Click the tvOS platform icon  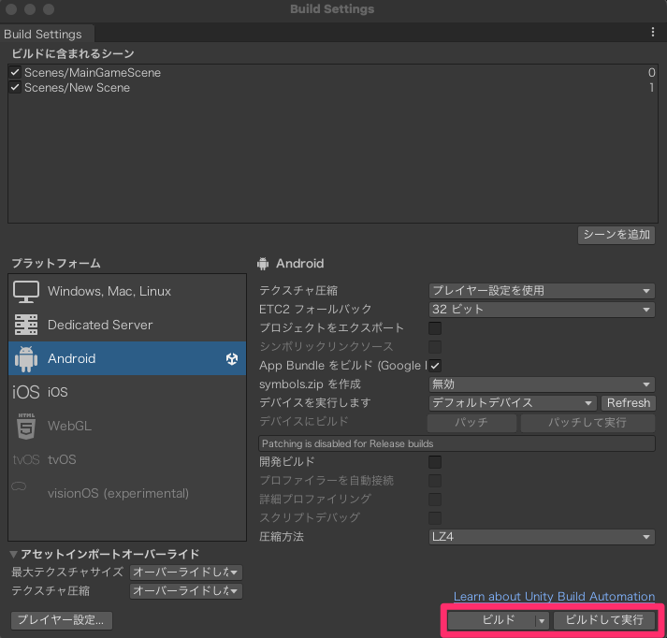click(x=26, y=459)
